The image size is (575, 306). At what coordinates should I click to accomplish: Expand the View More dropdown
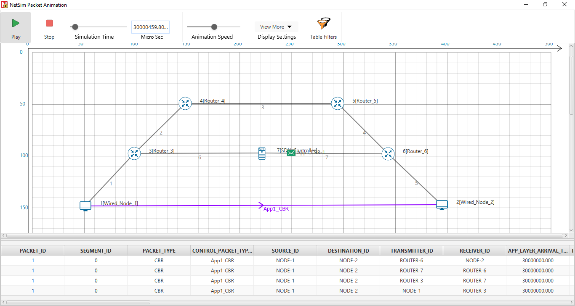(x=276, y=27)
